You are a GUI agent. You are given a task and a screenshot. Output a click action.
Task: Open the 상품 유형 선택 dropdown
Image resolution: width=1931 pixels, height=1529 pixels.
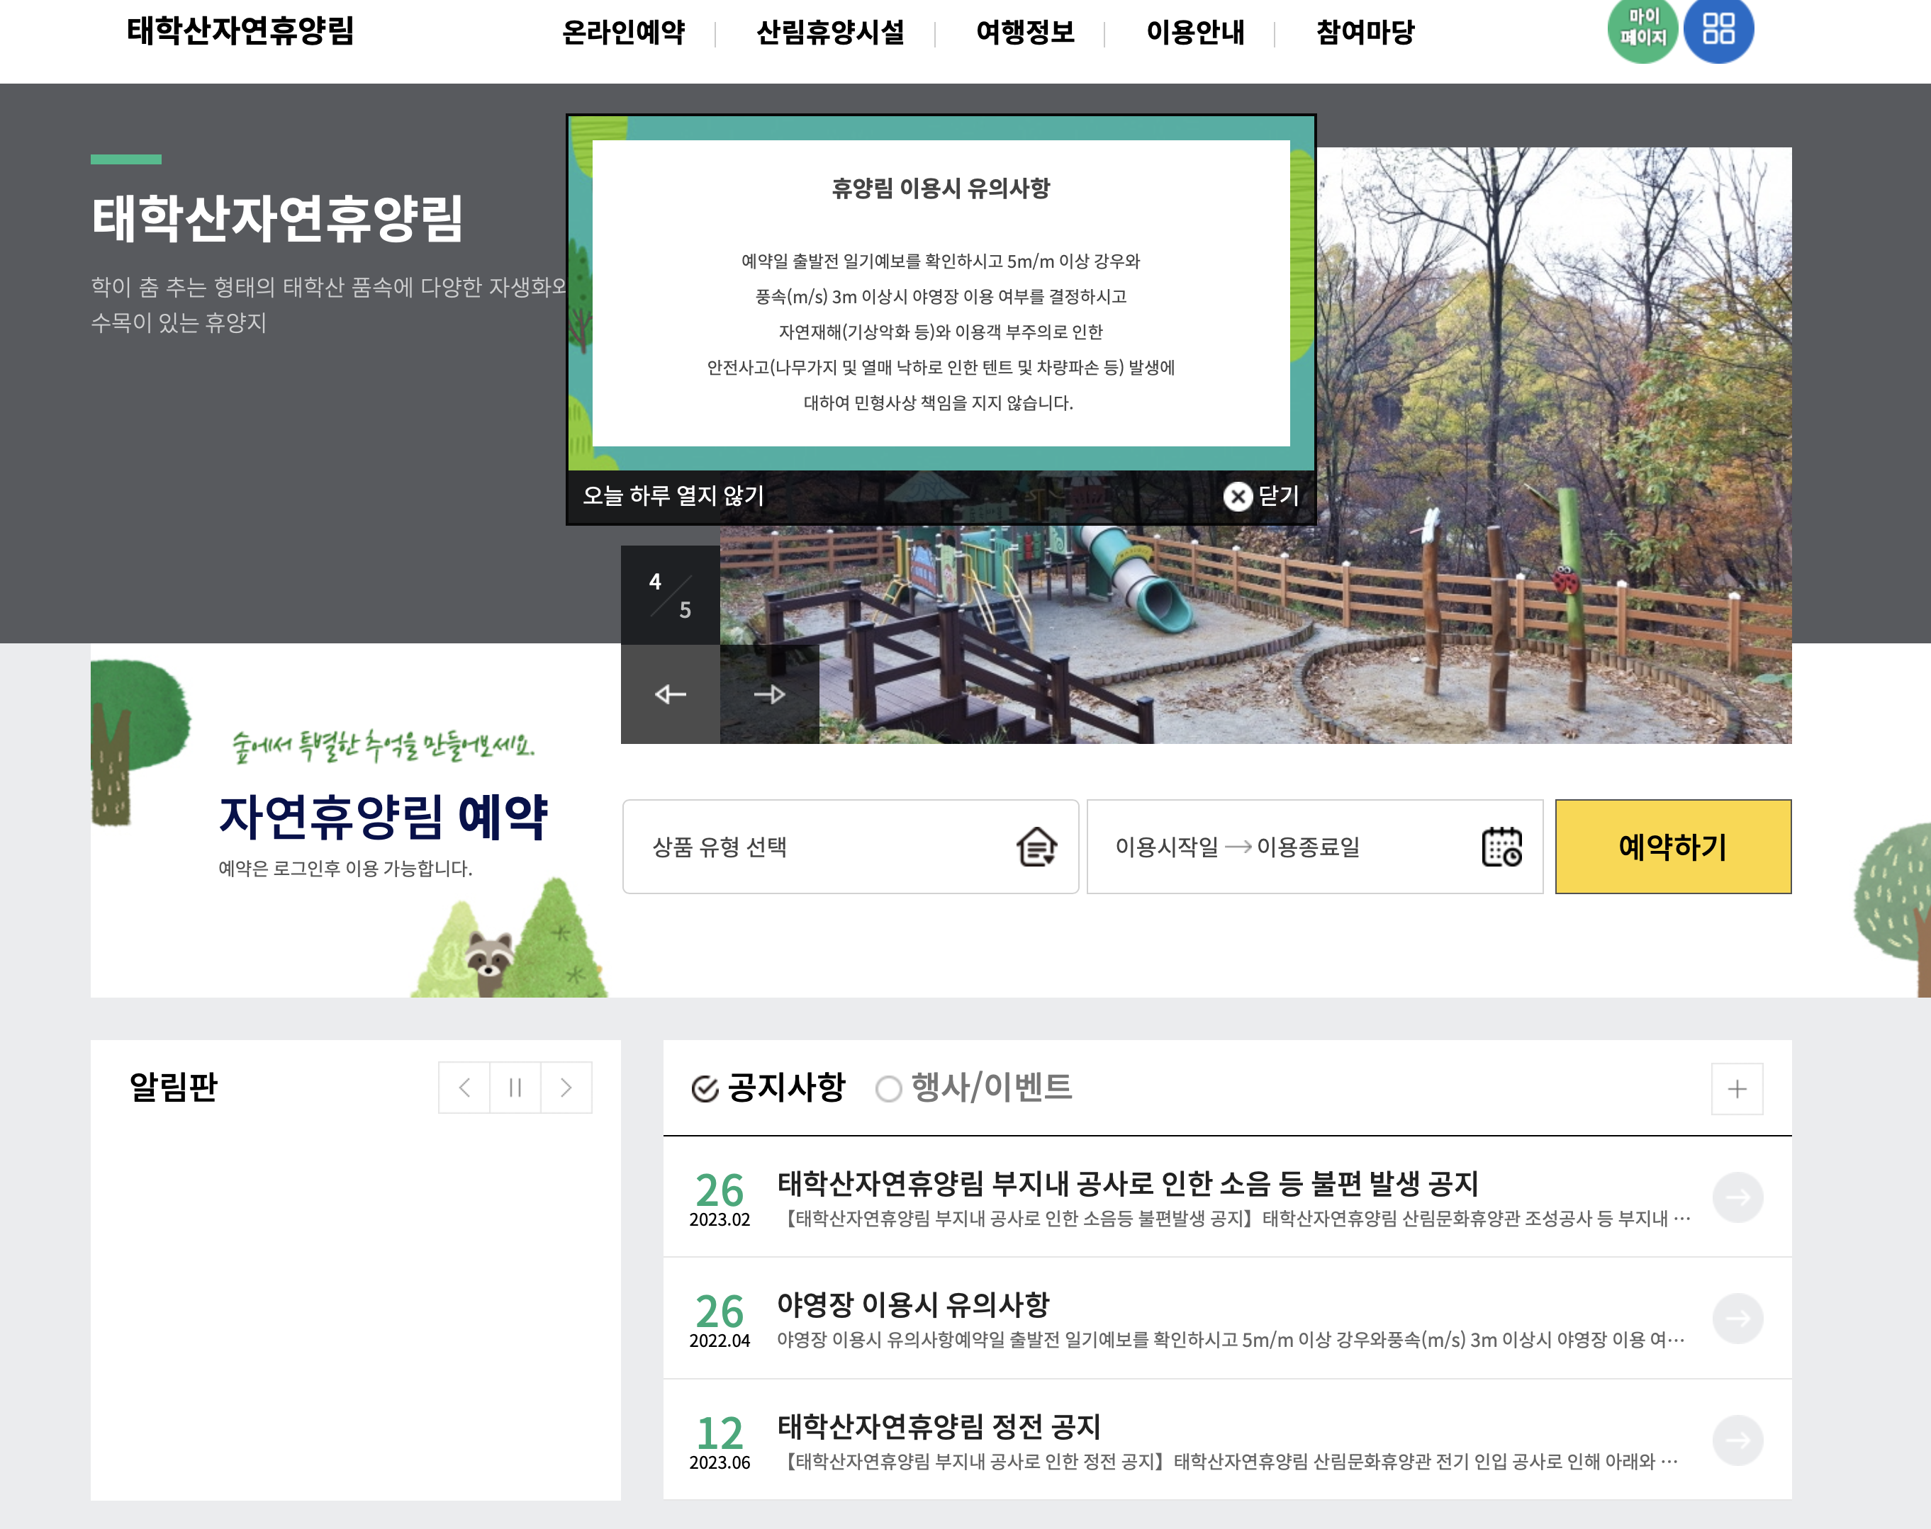click(x=806, y=846)
